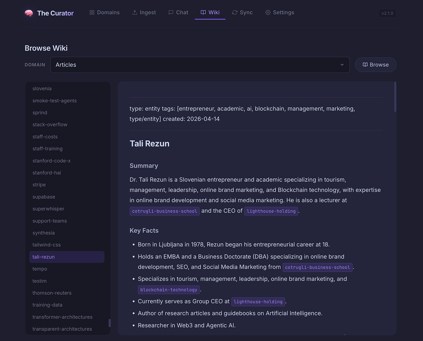Click the v2.1.0 version badge

pos(387,13)
